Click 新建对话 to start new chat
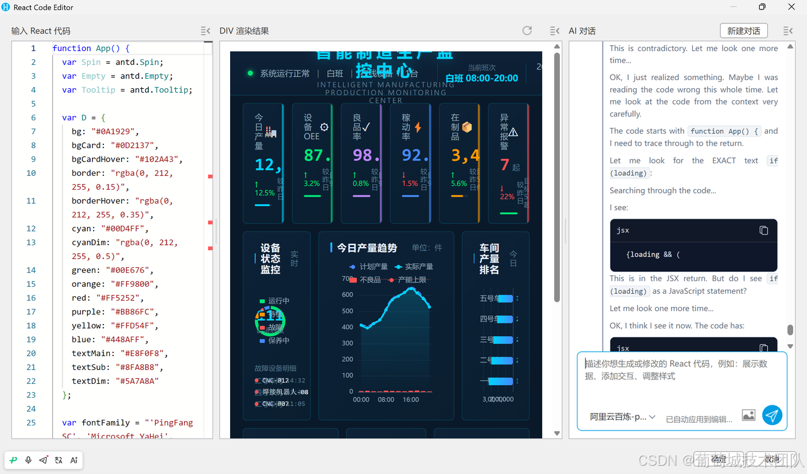 [x=743, y=31]
